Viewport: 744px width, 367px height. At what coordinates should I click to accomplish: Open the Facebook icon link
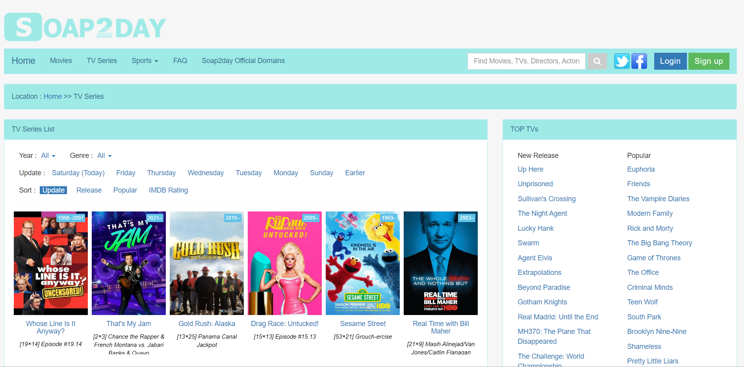(639, 61)
